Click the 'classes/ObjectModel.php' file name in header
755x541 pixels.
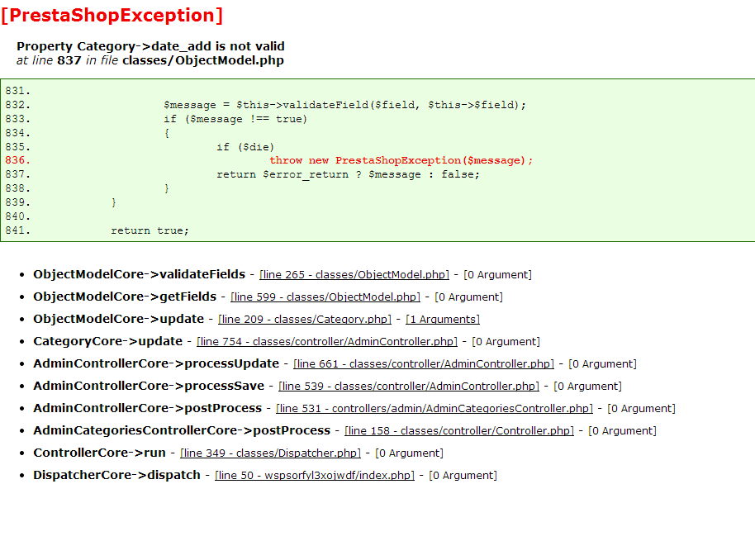pyautogui.click(x=203, y=60)
